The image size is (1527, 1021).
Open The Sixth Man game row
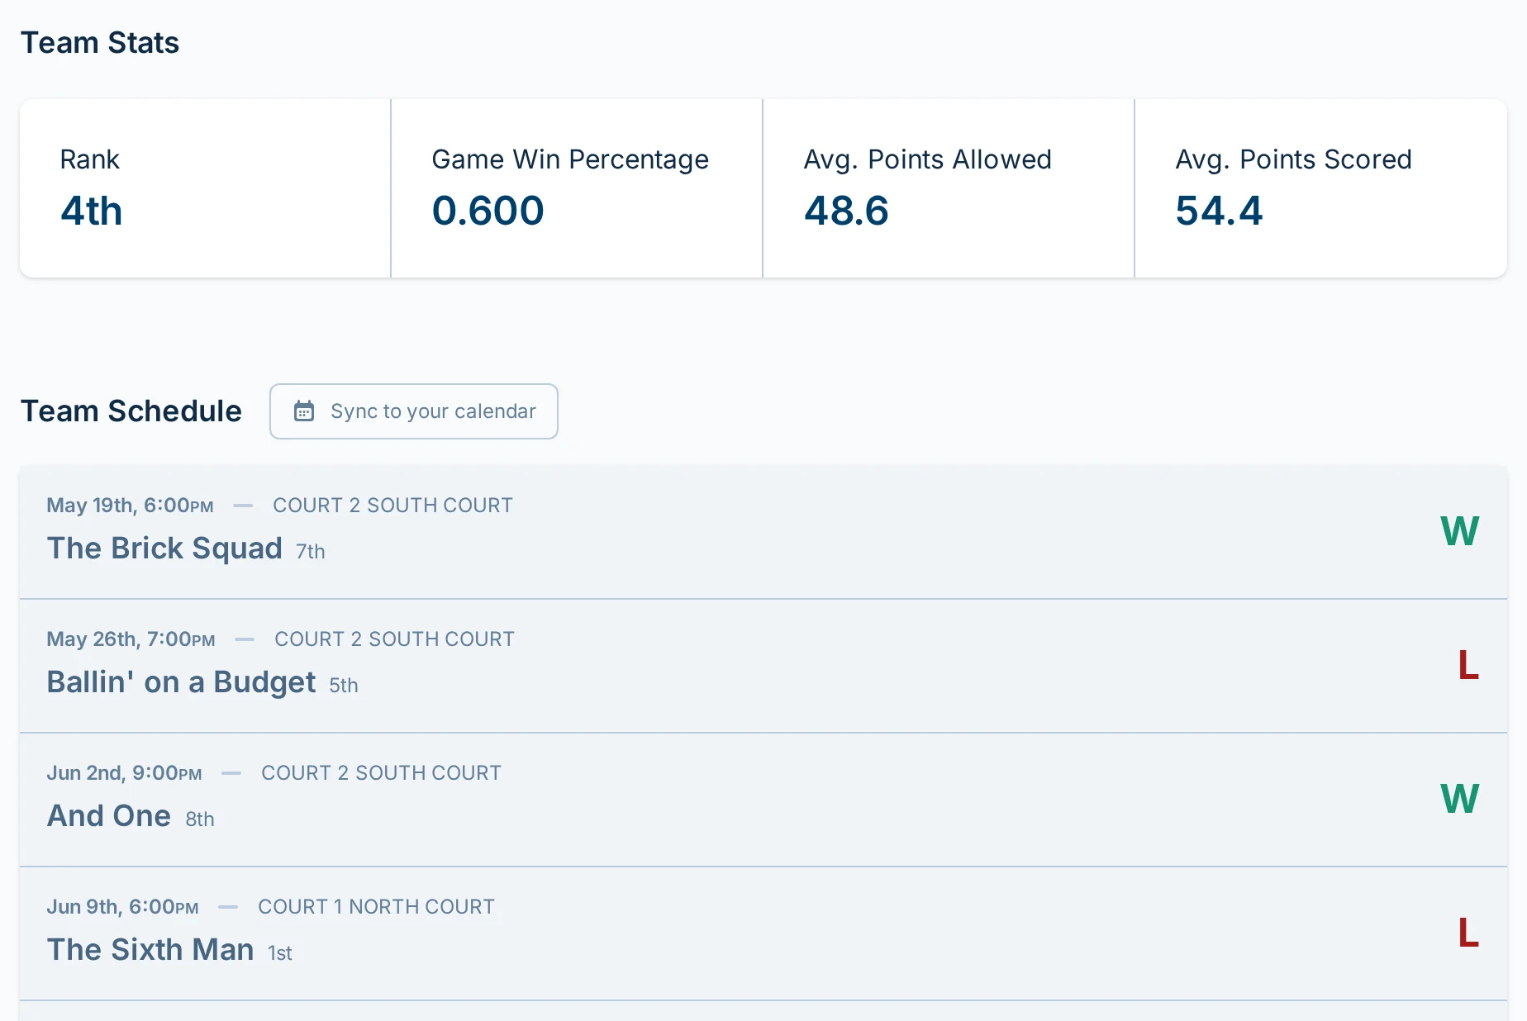coord(763,933)
